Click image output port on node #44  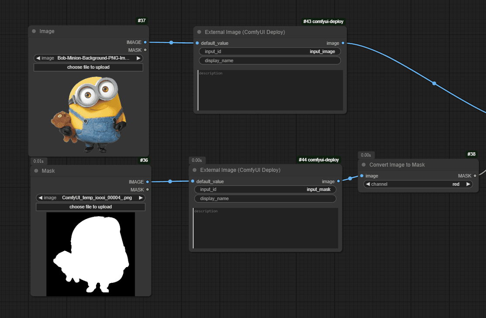coord(339,181)
